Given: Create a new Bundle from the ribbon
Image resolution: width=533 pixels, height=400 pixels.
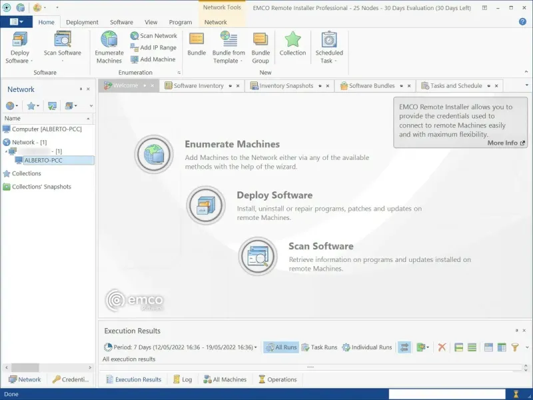Looking at the screenshot, I should 197,44.
